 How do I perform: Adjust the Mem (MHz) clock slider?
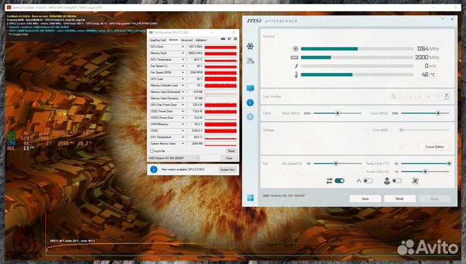pos(337,113)
